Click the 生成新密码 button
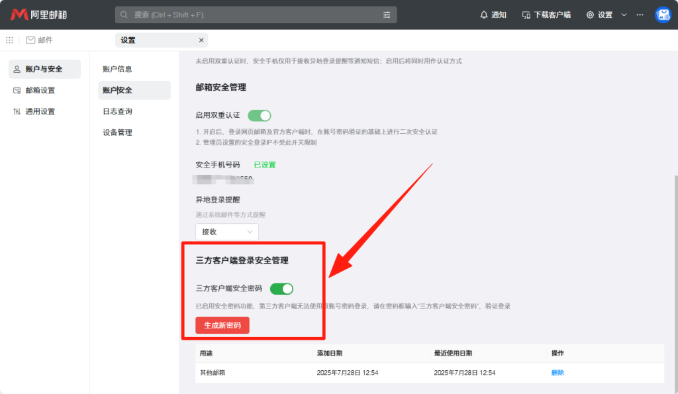 point(222,325)
